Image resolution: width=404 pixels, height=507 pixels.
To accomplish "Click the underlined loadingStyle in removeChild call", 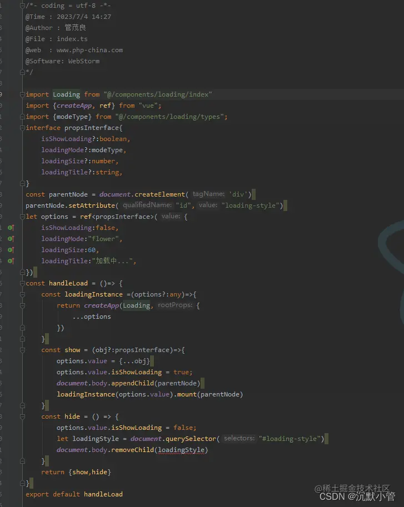I will [181, 450].
